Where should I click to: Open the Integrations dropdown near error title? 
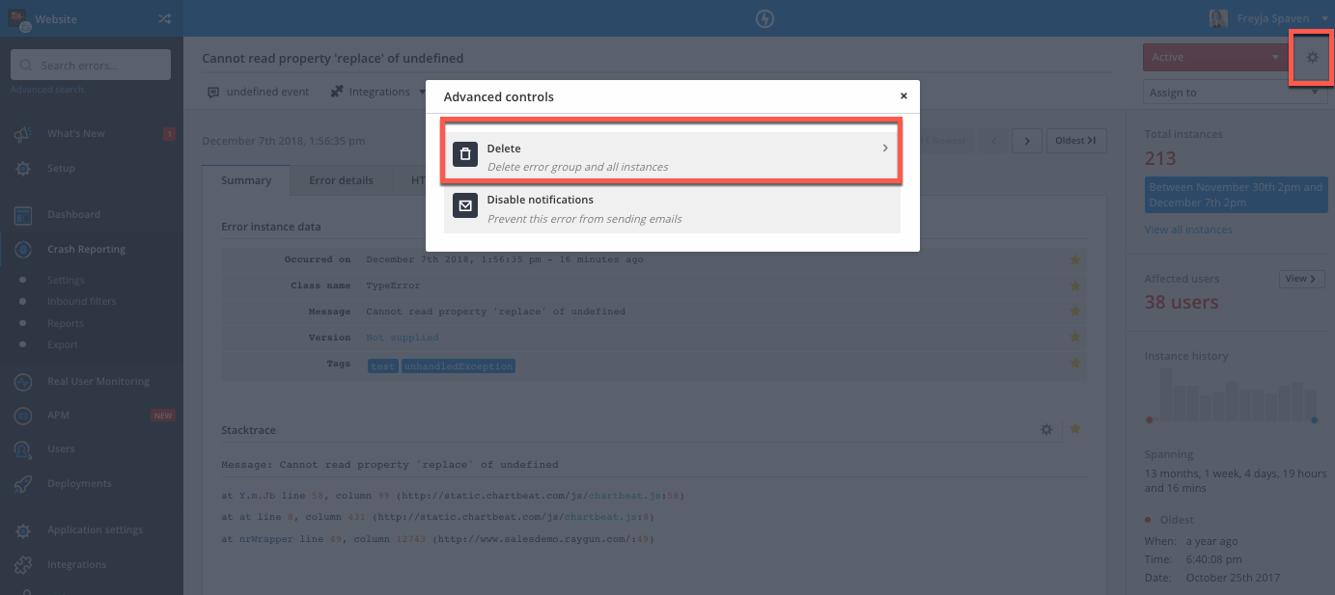point(423,91)
